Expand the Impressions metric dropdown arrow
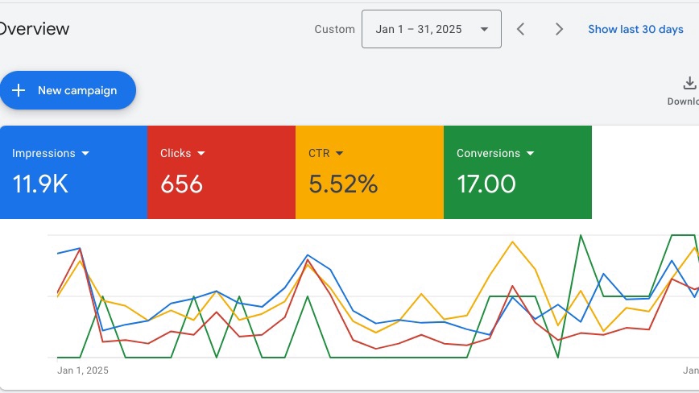The width and height of the screenshot is (699, 393). click(x=85, y=153)
